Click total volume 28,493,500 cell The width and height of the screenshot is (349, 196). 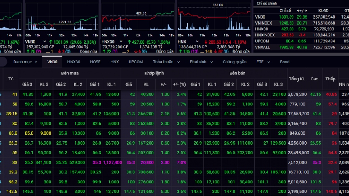[298, 153]
